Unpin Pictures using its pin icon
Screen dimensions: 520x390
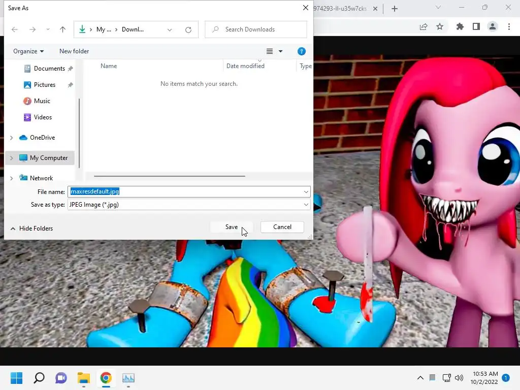70,85
